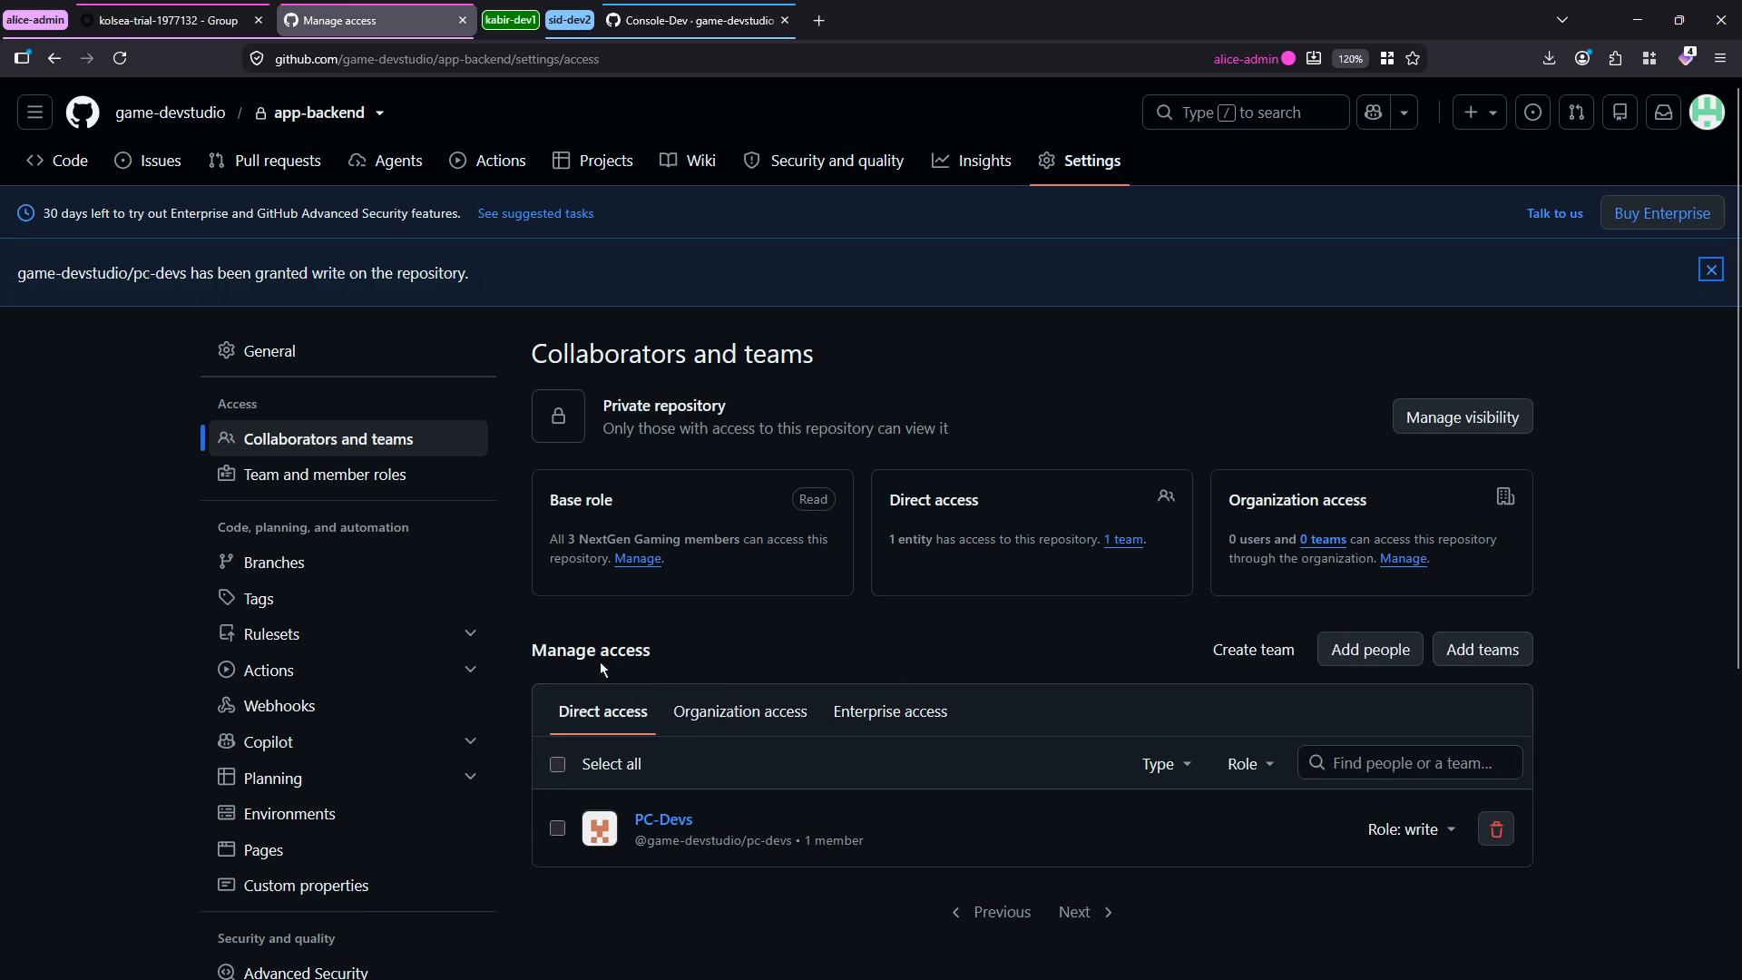Click the Add people button
1742x980 pixels.
tap(1370, 650)
